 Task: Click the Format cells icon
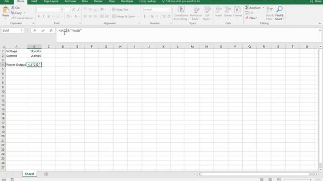237,10
